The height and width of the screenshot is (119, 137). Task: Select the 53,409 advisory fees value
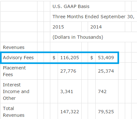tap(106, 58)
